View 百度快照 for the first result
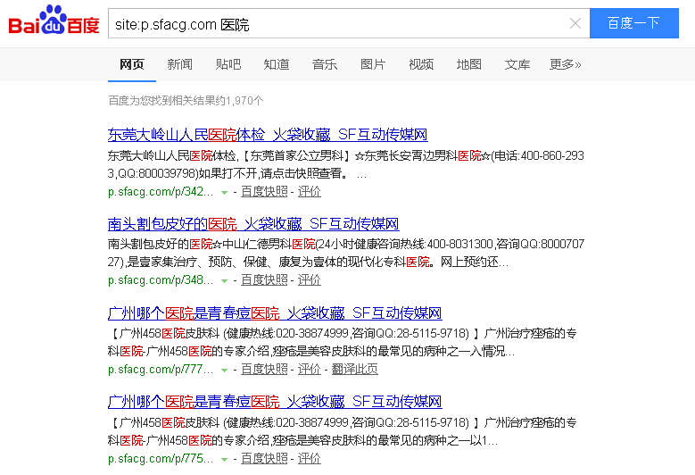 point(264,191)
